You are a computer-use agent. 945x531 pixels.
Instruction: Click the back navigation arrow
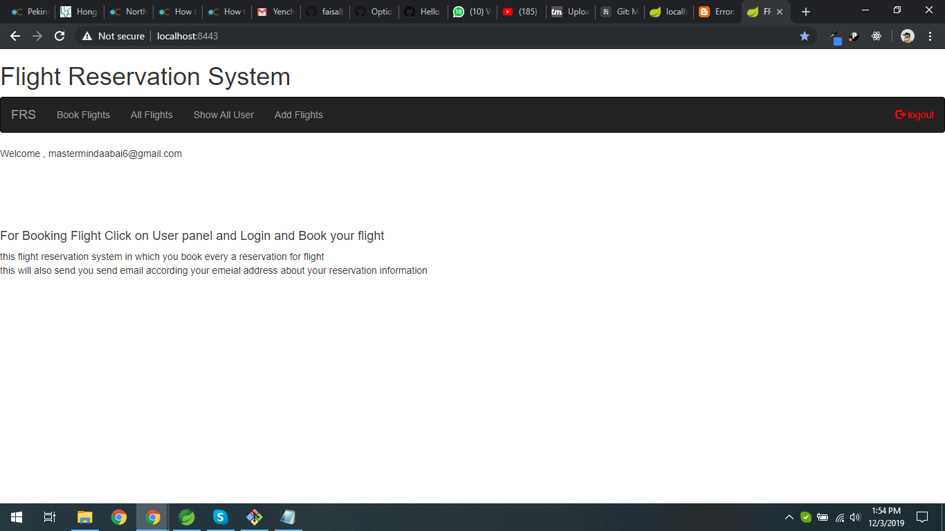point(15,36)
